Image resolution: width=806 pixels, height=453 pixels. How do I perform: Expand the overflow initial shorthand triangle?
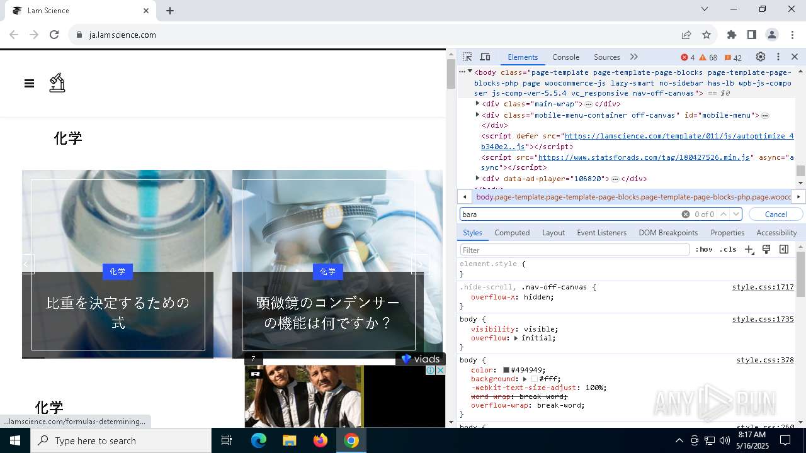(516, 338)
